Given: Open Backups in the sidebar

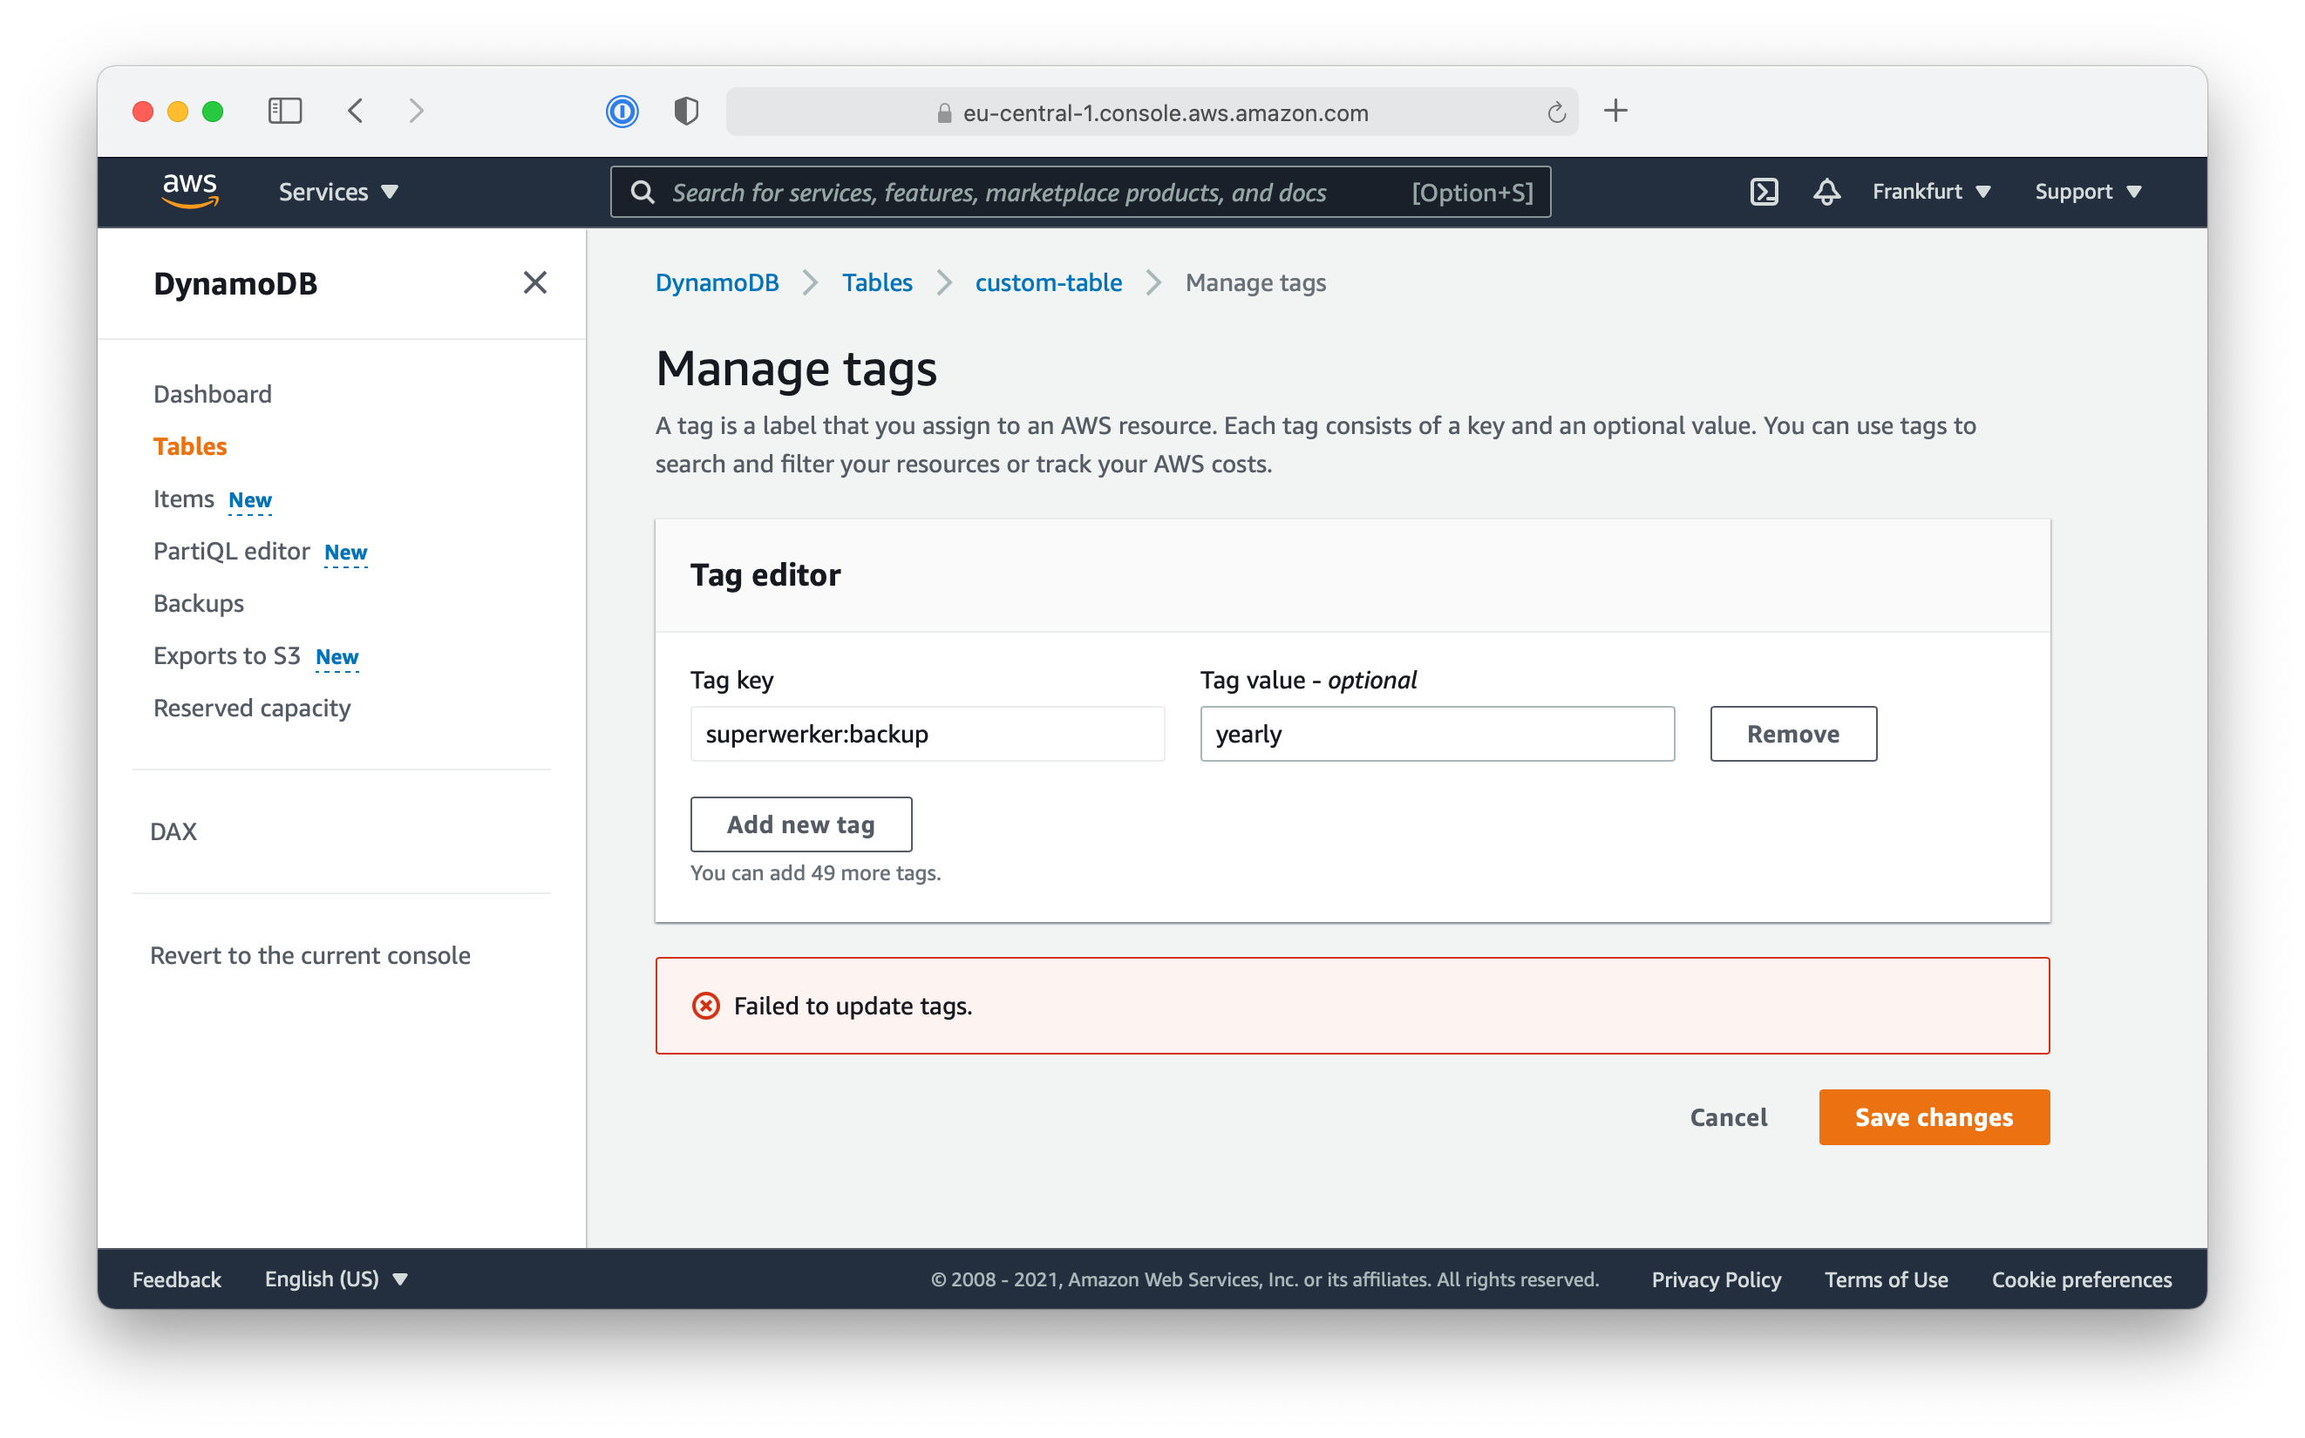Looking at the screenshot, I should (x=199, y=603).
